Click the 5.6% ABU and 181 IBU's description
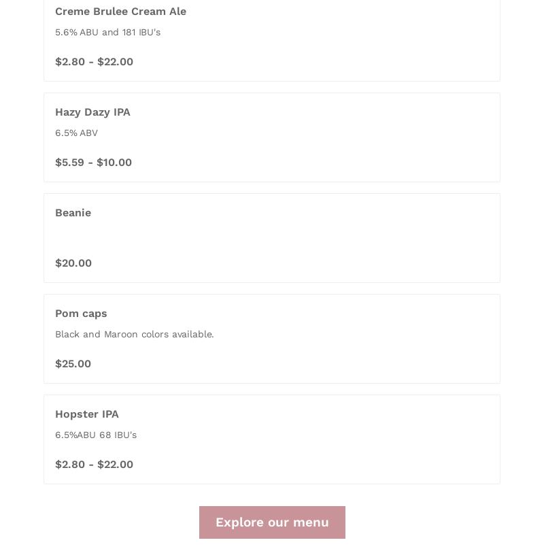 coord(107,33)
